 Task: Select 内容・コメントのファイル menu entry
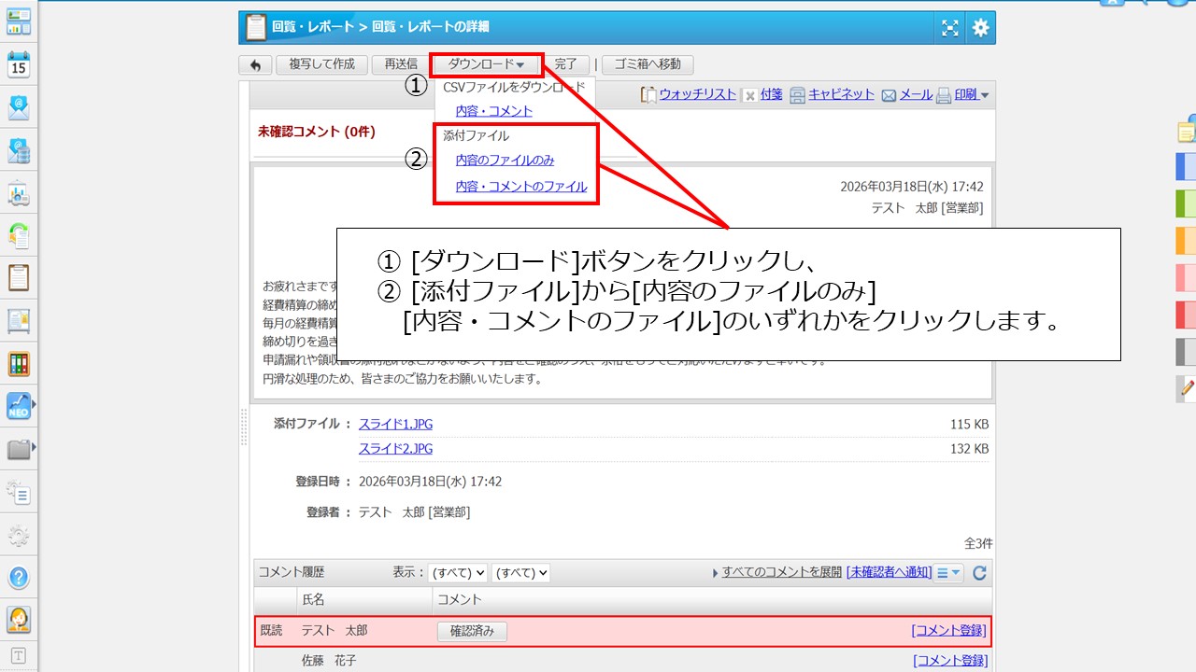click(x=520, y=187)
